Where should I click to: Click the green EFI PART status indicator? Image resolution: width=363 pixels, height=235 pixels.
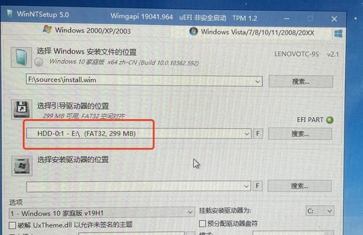330,120
